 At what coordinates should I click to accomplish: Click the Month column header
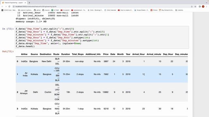[x=121, y=54]
